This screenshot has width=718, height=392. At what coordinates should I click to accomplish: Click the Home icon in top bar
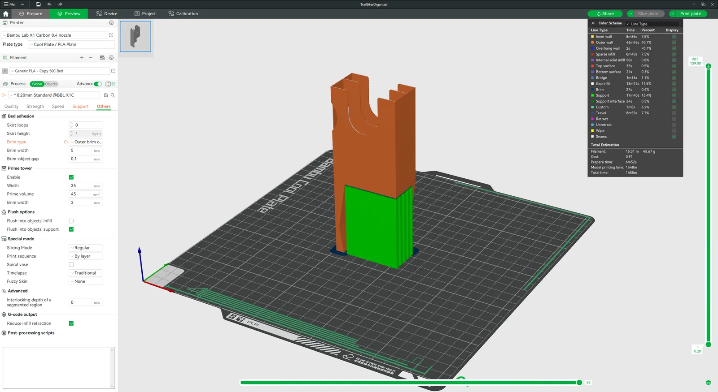point(6,14)
